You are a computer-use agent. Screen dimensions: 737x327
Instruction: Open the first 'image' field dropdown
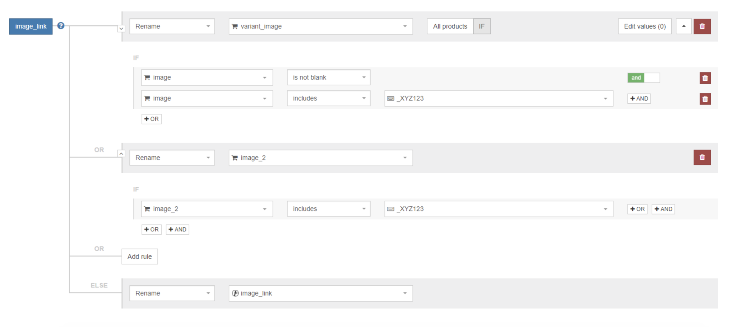coord(207,77)
